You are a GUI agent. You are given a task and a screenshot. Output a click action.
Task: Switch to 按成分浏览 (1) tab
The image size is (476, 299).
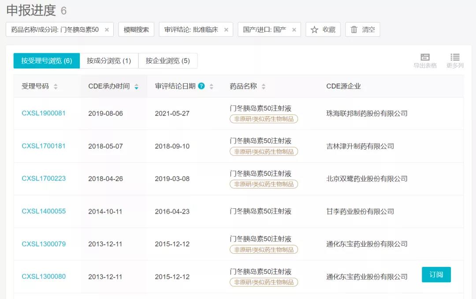pyautogui.click(x=109, y=61)
